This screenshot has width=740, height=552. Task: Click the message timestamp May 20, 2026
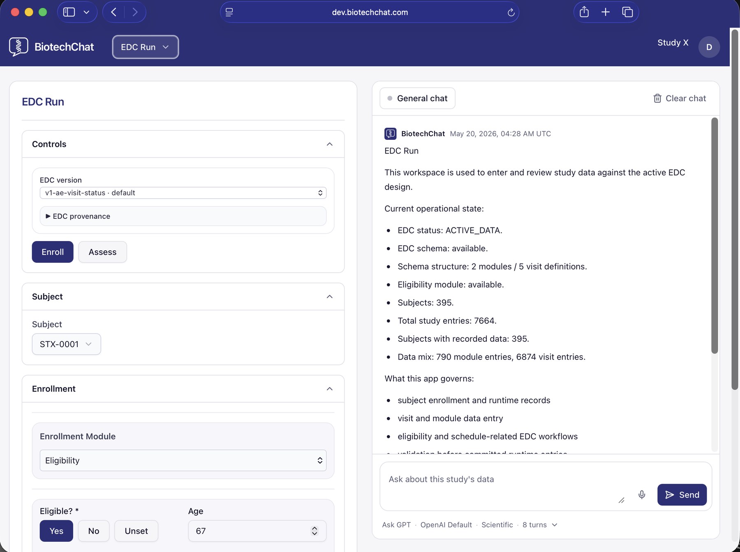(x=500, y=134)
